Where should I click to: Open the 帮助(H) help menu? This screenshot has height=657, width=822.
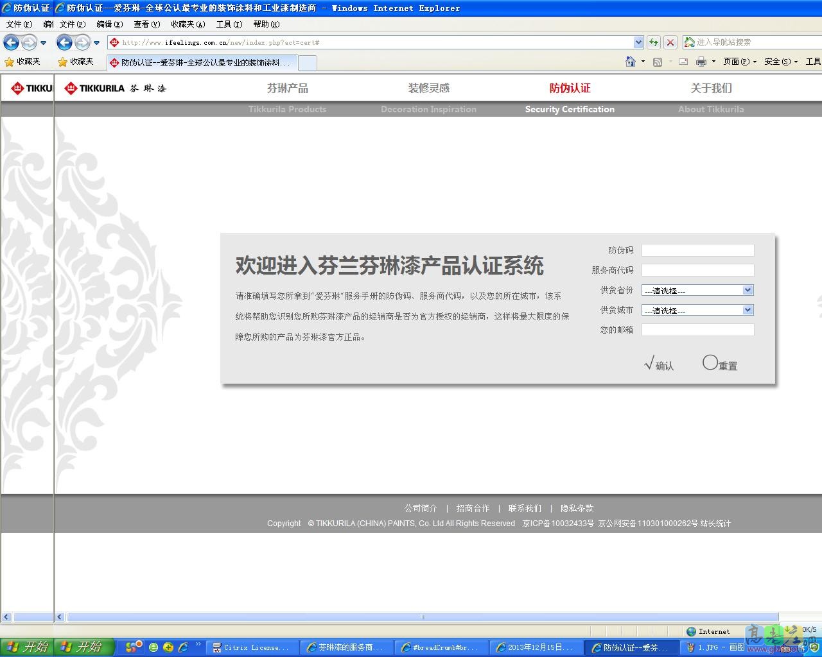click(266, 24)
